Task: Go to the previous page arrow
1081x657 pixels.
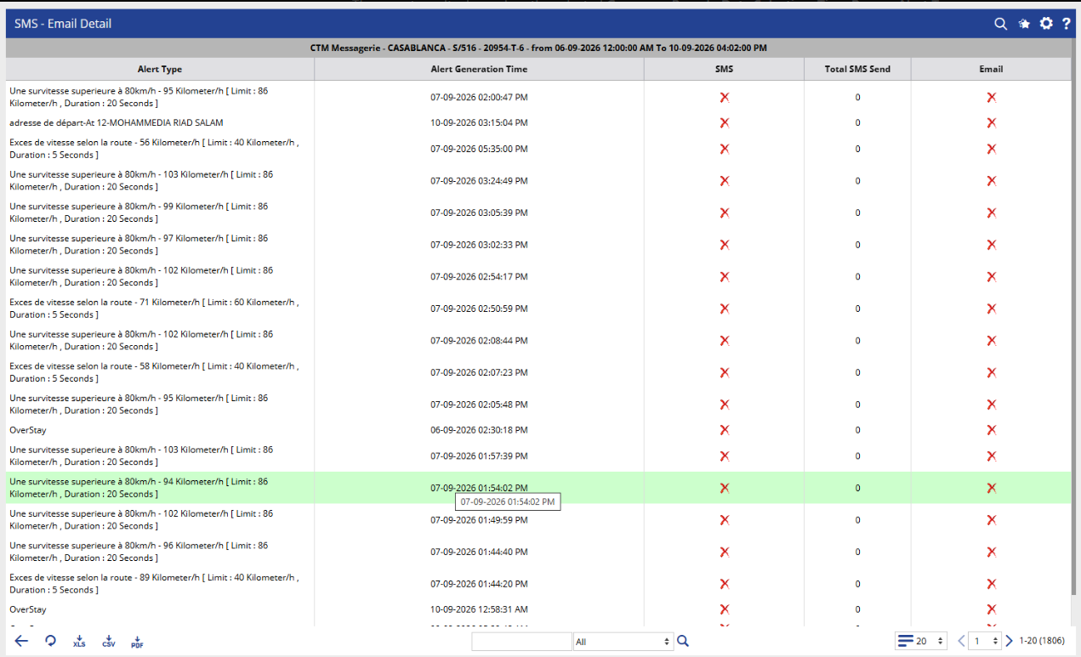Action: pos(961,641)
